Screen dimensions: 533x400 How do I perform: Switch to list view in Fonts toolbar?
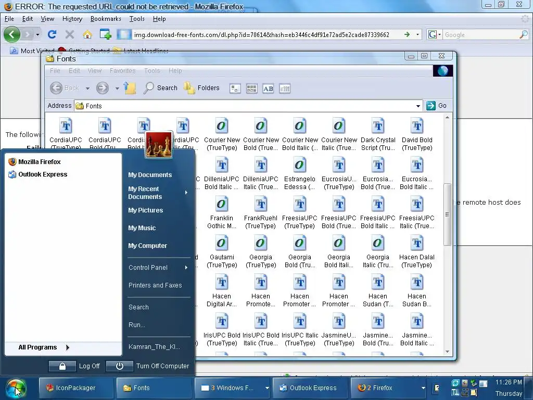tap(251, 89)
